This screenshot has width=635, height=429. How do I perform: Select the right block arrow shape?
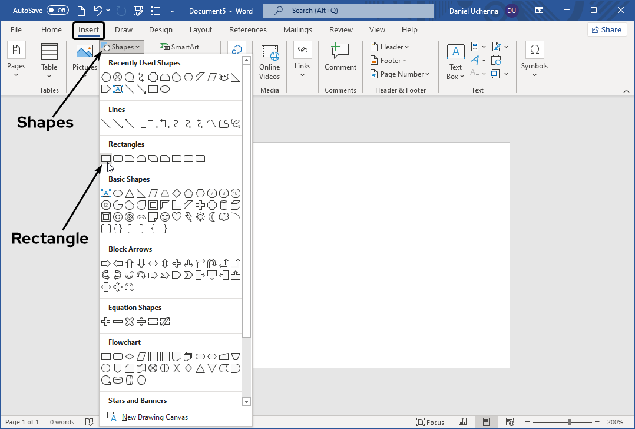pyautogui.click(x=106, y=263)
